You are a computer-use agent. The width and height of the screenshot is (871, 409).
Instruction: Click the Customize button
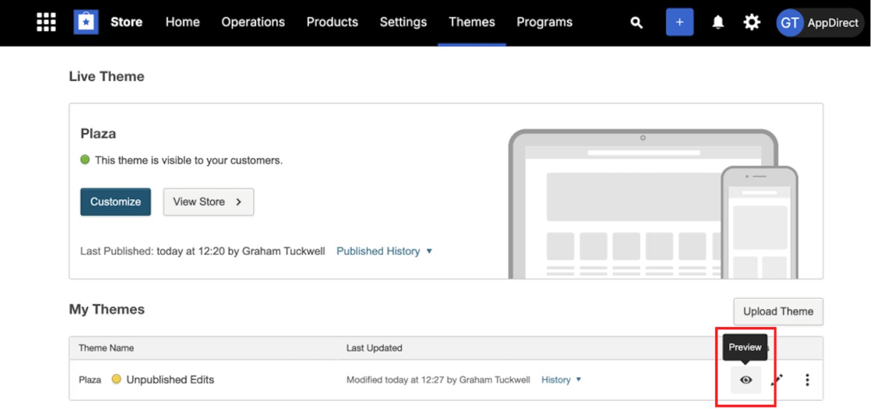pos(116,202)
